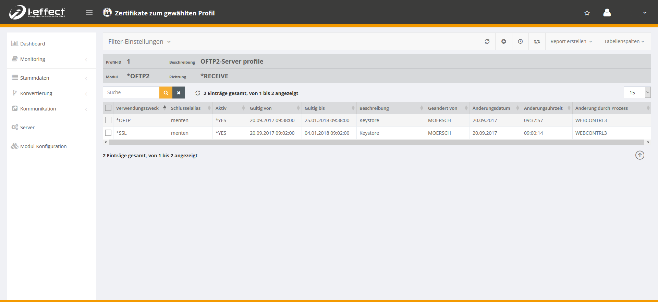This screenshot has height=302, width=658.
Task: Open the Report erstellen dropdown
Action: 571,41
